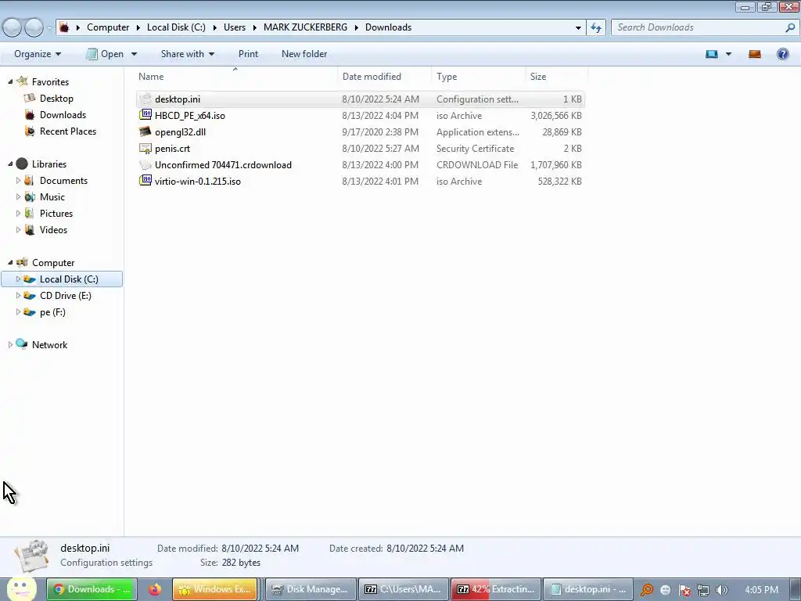Screen dimensions: 801x601
Task: Open the Share with dropdown
Action: tap(188, 54)
